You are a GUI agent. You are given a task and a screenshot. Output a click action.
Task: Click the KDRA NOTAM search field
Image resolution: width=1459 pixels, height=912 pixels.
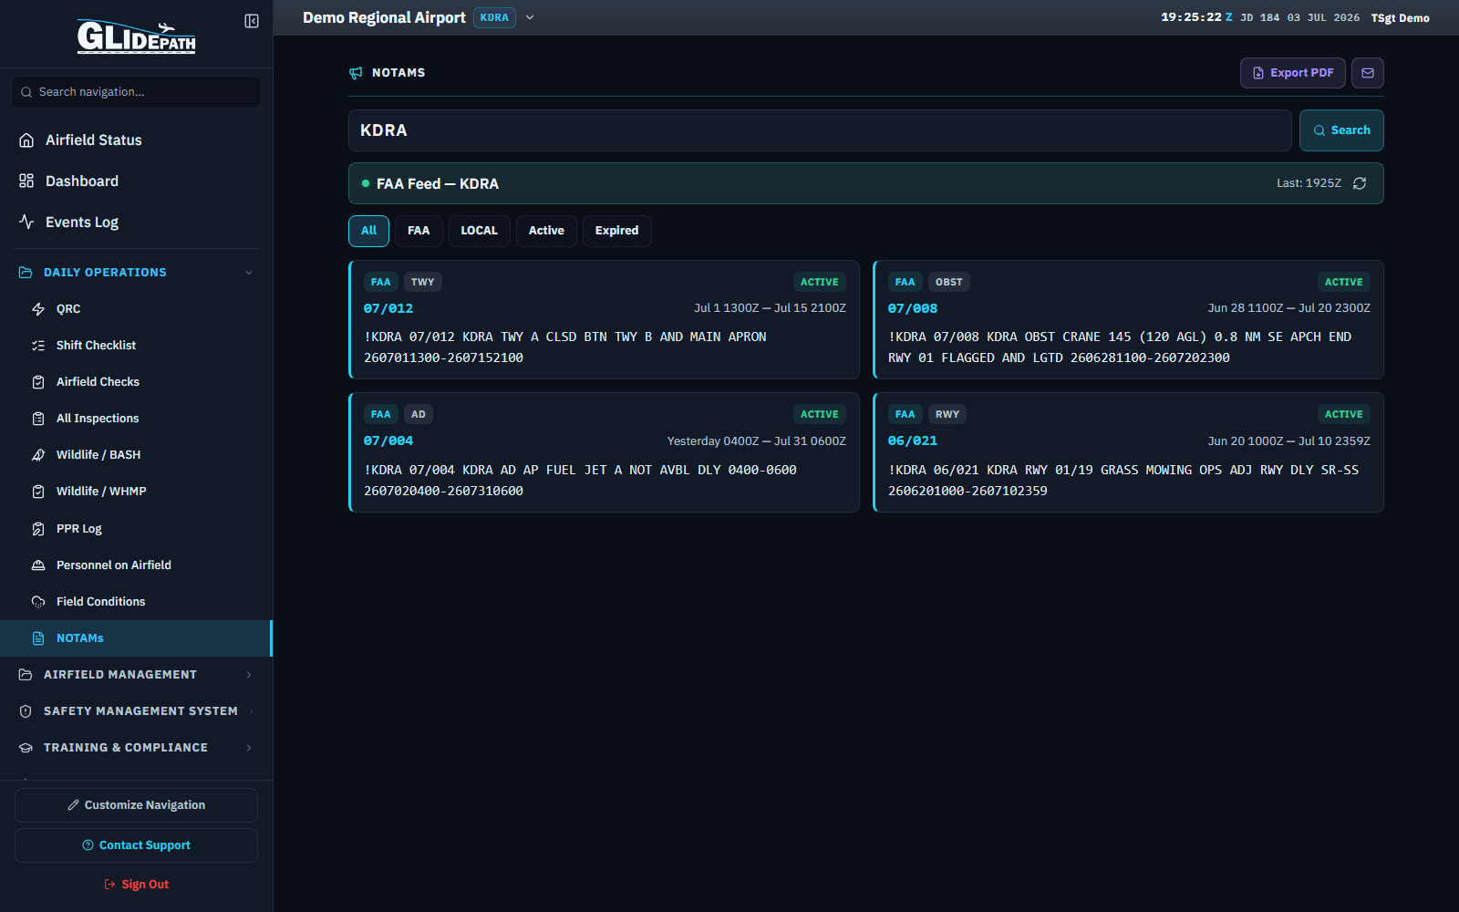pyautogui.click(x=820, y=130)
